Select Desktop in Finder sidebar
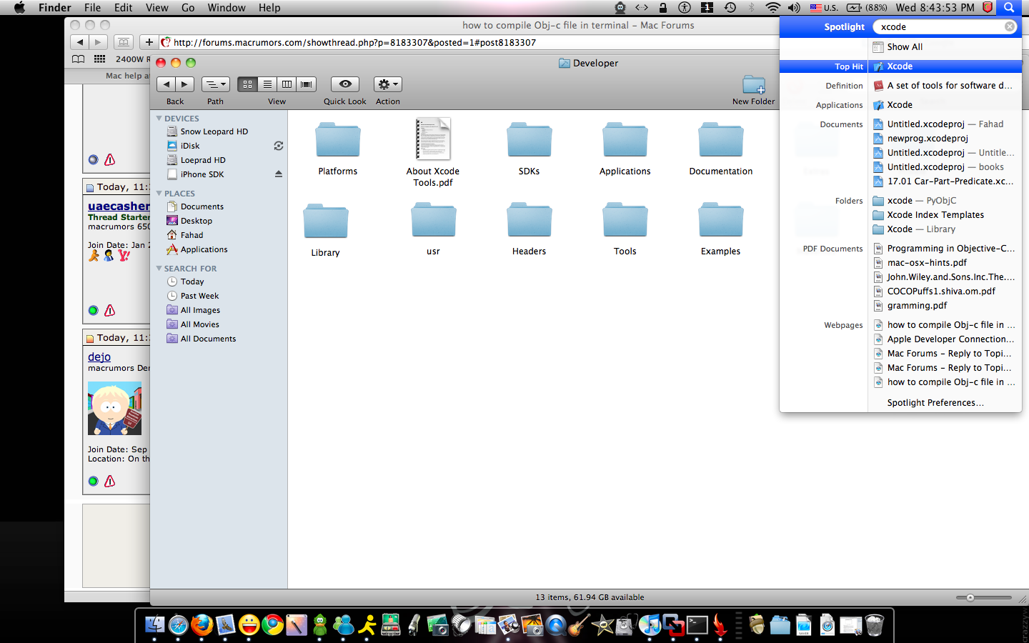This screenshot has height=643, width=1029. tap(197, 221)
